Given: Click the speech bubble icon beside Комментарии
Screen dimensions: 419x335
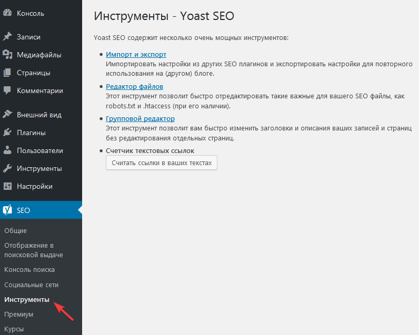Looking at the screenshot, I should coord(7,90).
